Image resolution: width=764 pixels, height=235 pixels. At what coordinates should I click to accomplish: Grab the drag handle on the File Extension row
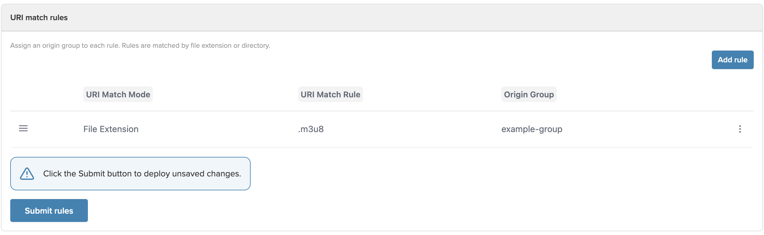[23, 128]
